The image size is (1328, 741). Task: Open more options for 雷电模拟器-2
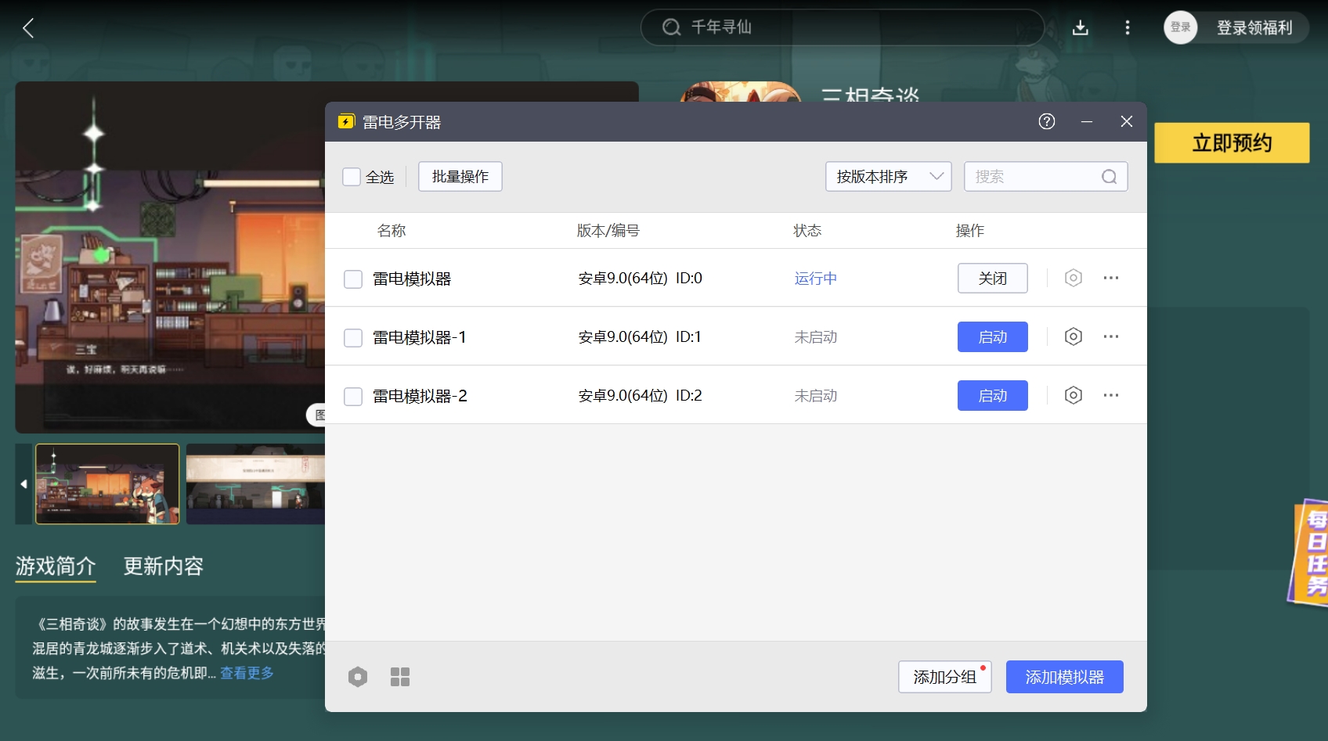click(x=1111, y=395)
